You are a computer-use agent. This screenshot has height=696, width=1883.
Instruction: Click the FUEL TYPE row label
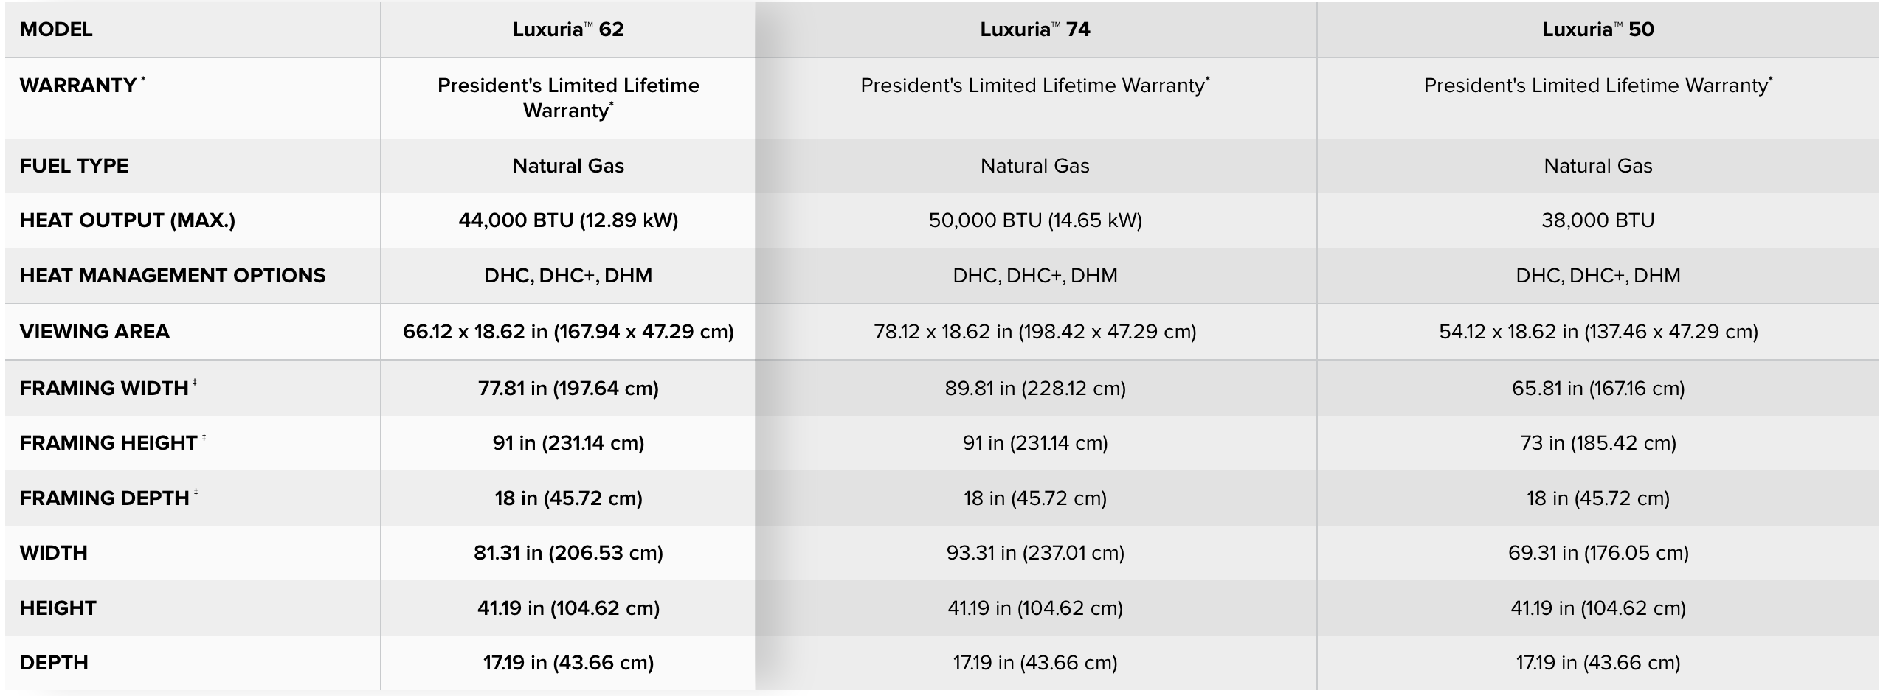74,166
